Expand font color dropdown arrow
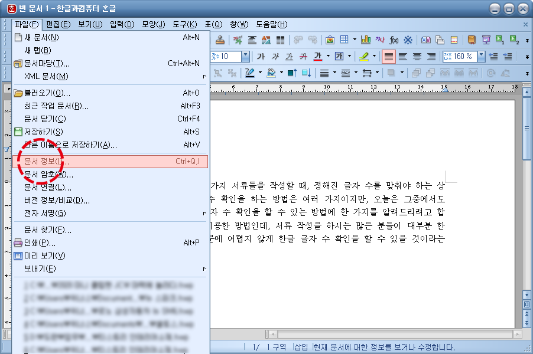The width and height of the screenshot is (533, 354). (x=328, y=56)
